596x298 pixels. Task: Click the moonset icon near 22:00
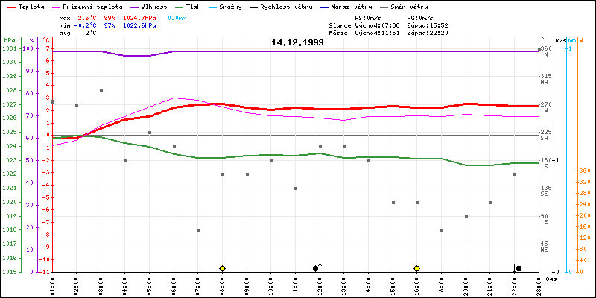click(x=518, y=268)
